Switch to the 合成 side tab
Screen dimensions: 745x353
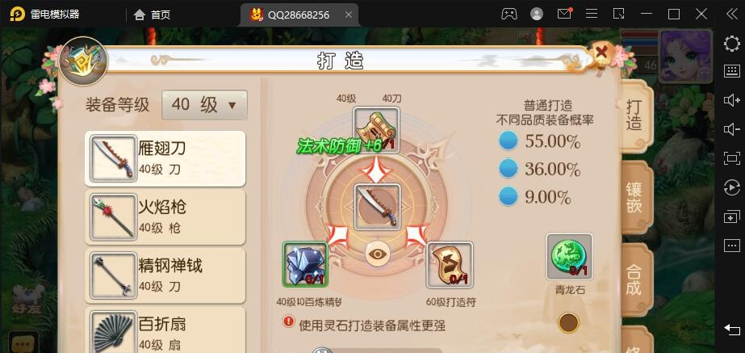click(x=634, y=279)
